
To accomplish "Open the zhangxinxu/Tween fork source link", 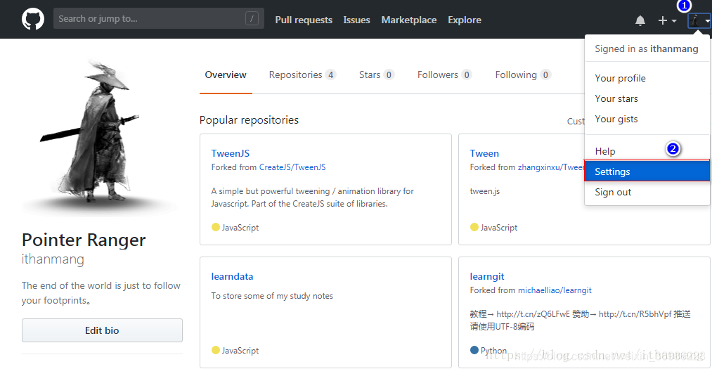I will (551, 167).
